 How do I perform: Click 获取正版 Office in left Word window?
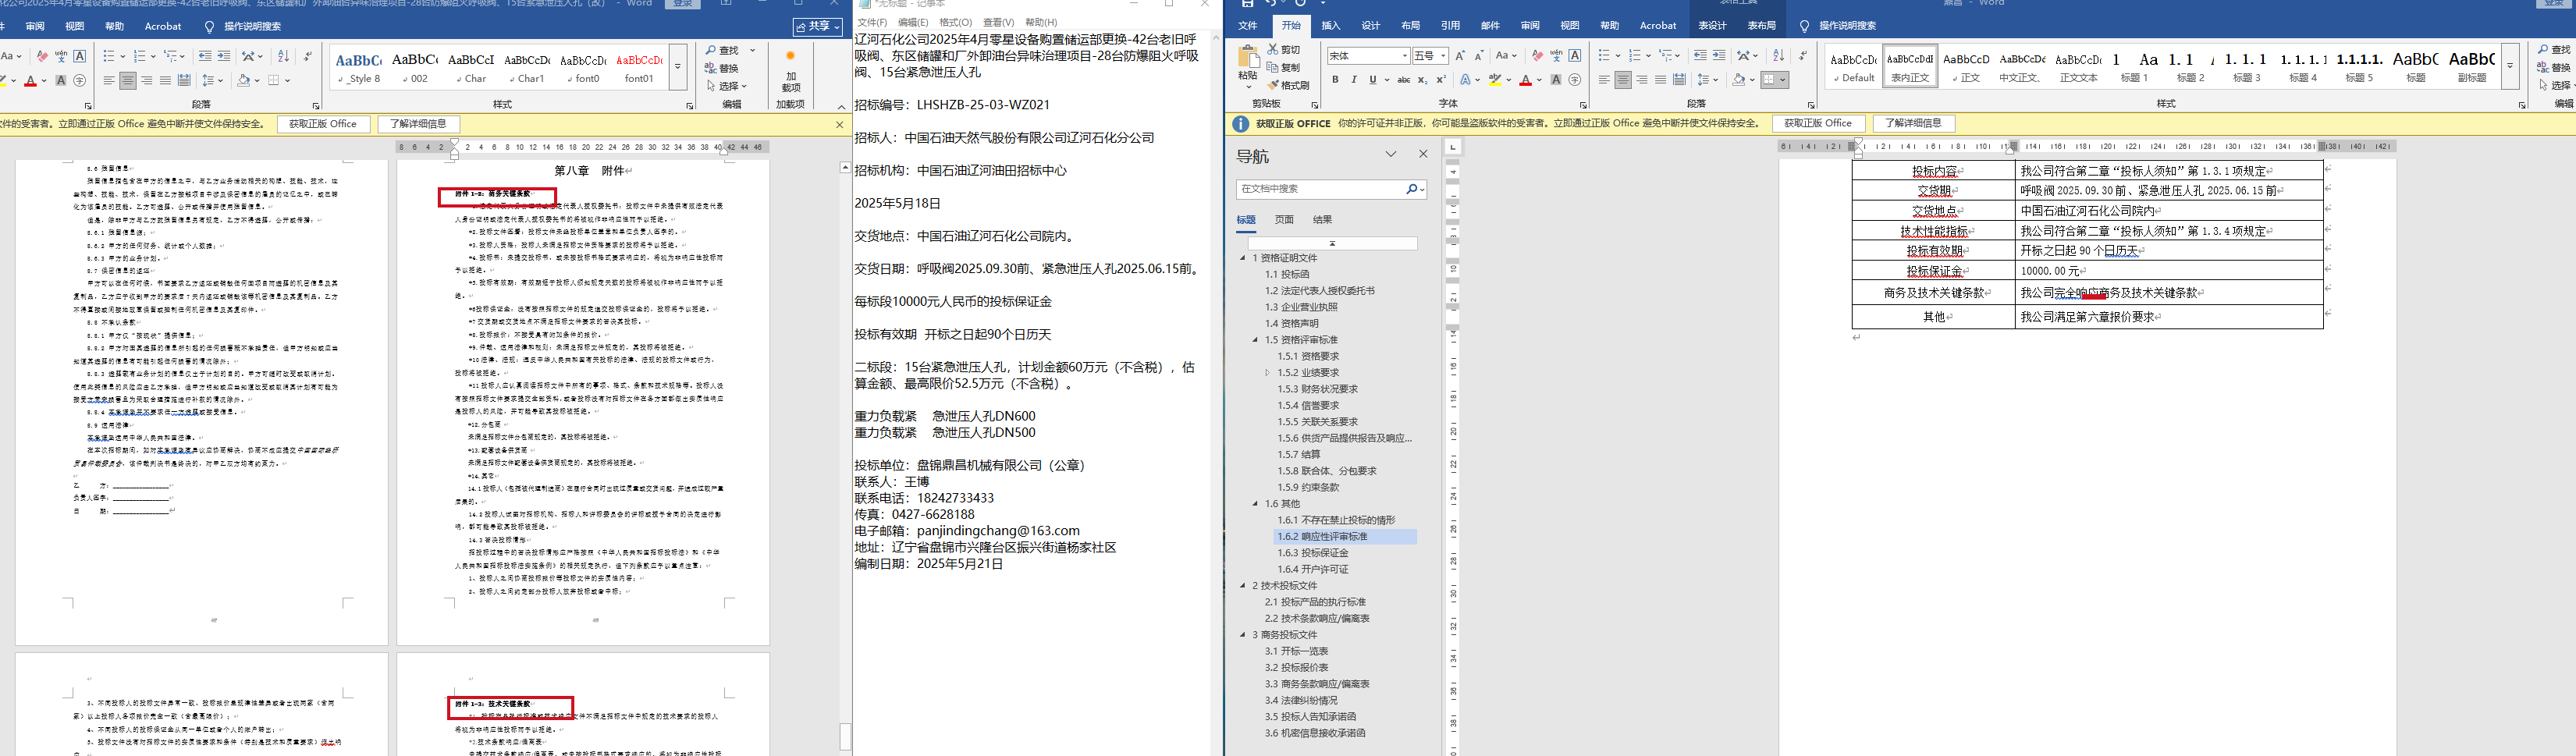323,124
